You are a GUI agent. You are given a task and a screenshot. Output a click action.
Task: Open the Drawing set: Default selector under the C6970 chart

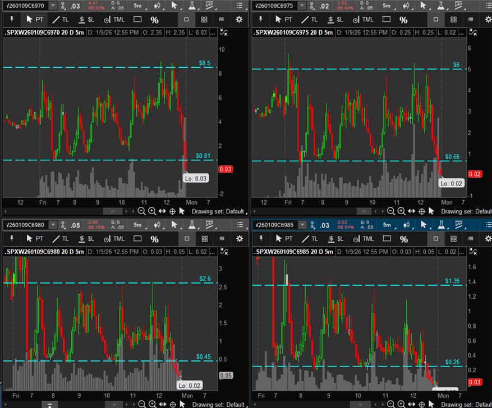click(219, 211)
